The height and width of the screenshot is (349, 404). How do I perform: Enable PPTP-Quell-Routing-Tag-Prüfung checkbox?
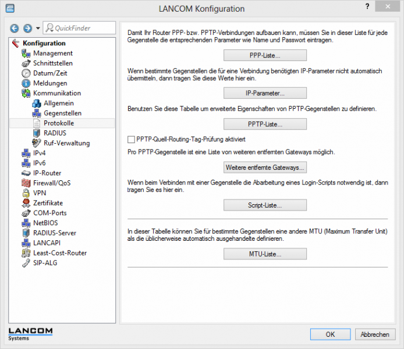[131, 140]
